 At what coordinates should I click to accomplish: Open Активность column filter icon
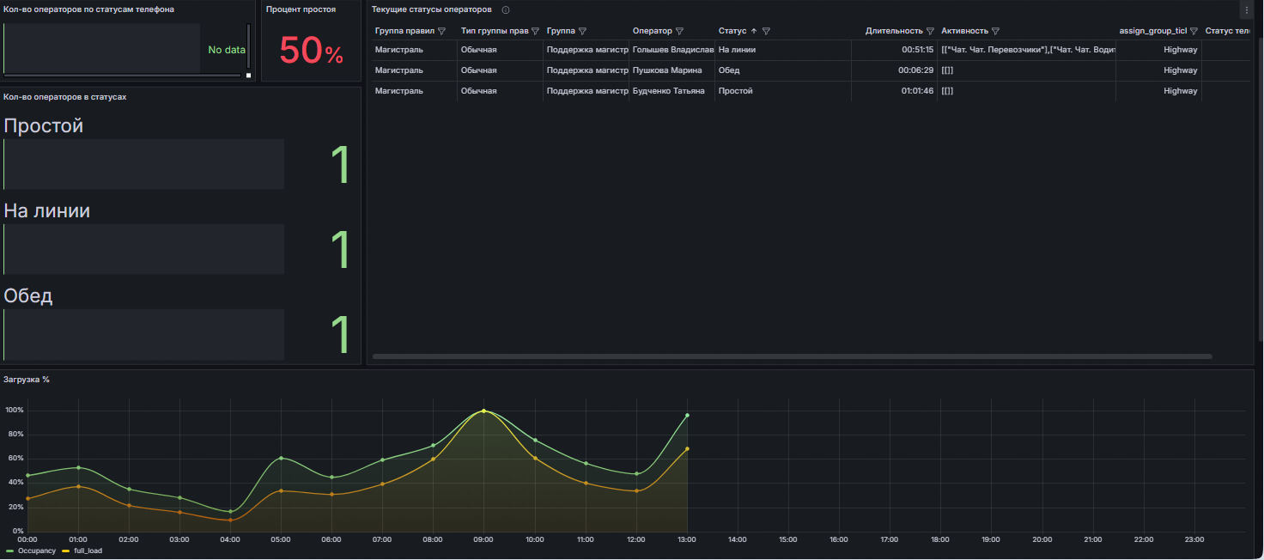pyautogui.click(x=995, y=31)
